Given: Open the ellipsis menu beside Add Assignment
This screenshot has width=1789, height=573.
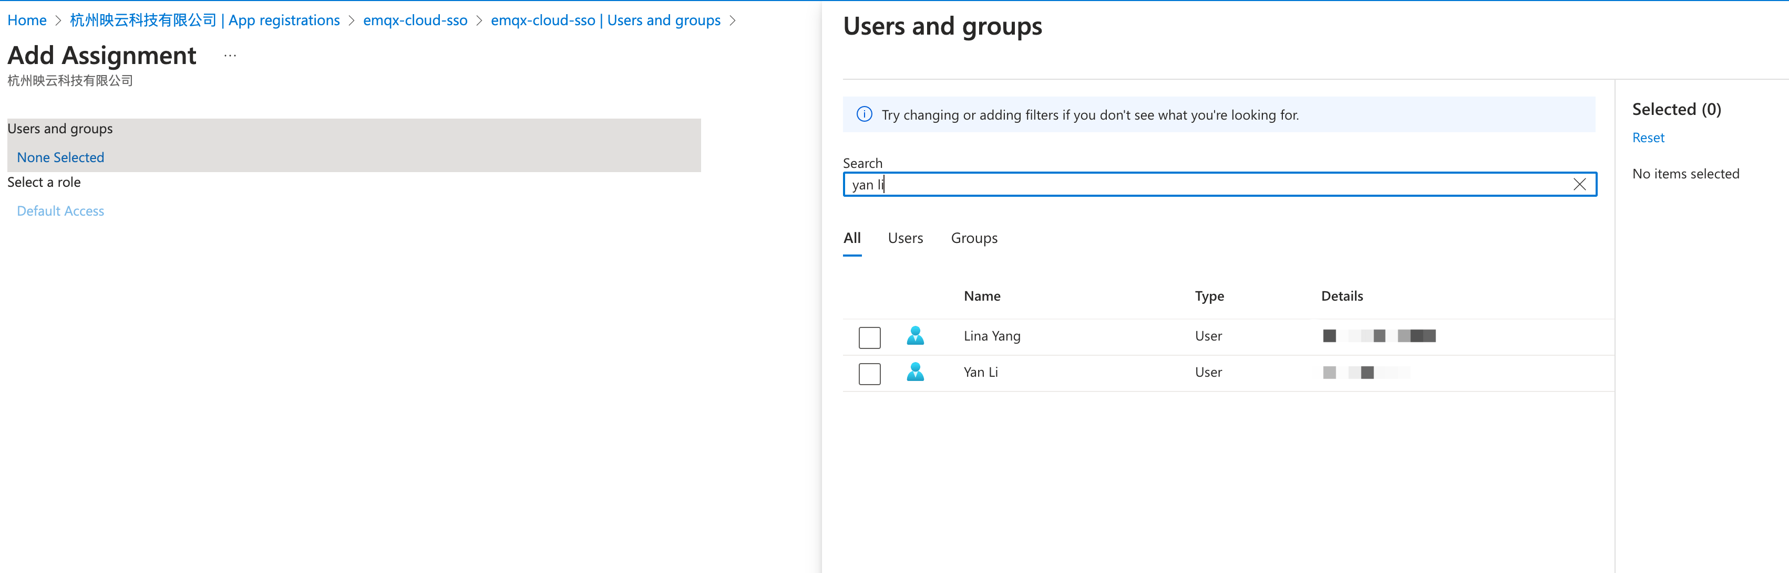Looking at the screenshot, I should tap(230, 56).
